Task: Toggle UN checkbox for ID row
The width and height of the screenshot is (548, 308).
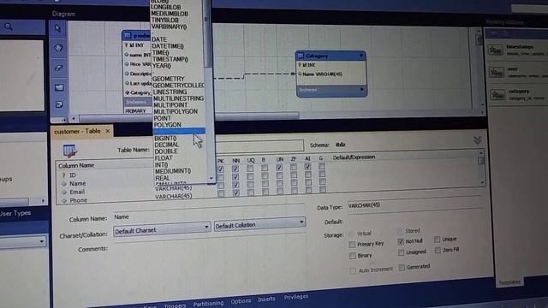Action: pyautogui.click(x=278, y=168)
